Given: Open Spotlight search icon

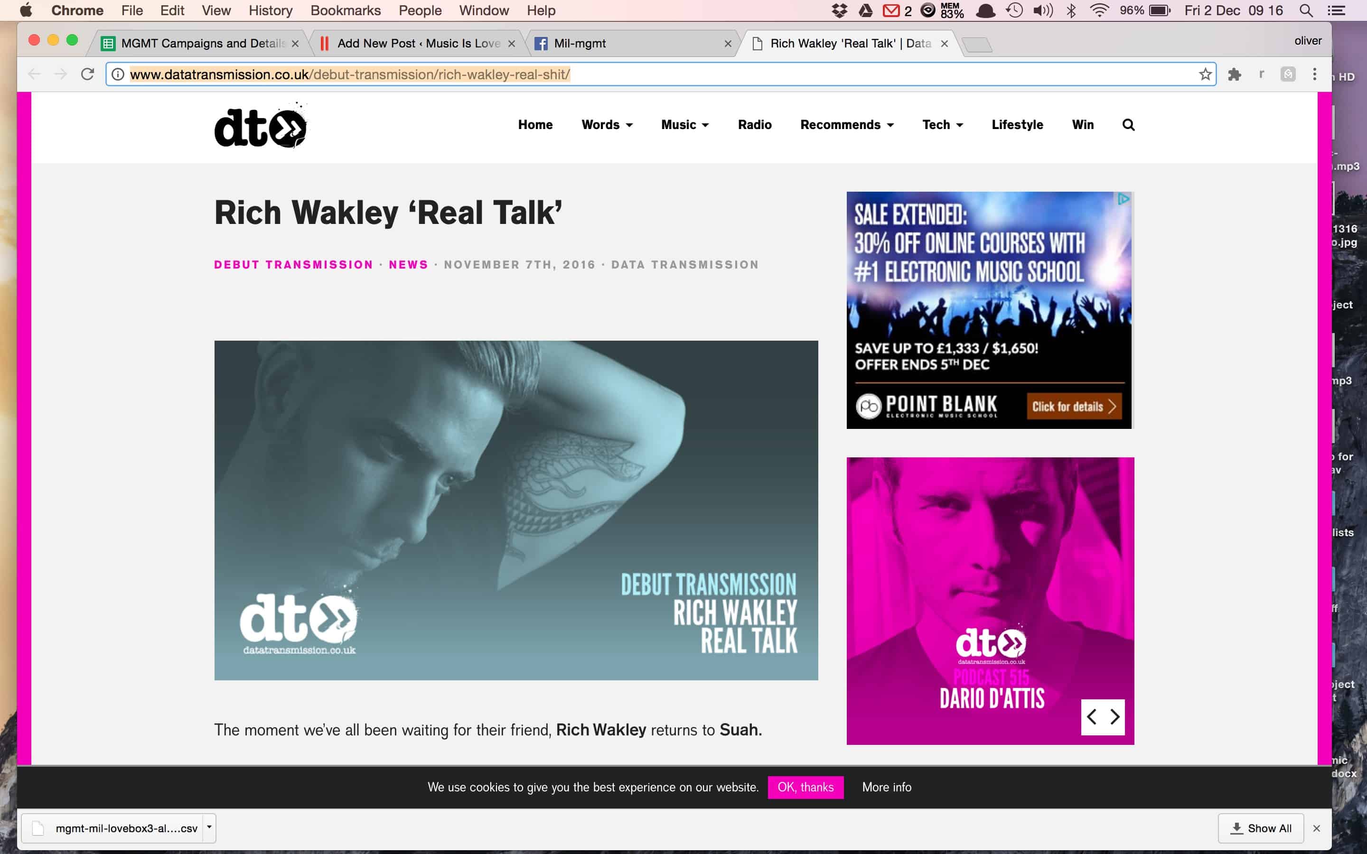Looking at the screenshot, I should click(1306, 11).
